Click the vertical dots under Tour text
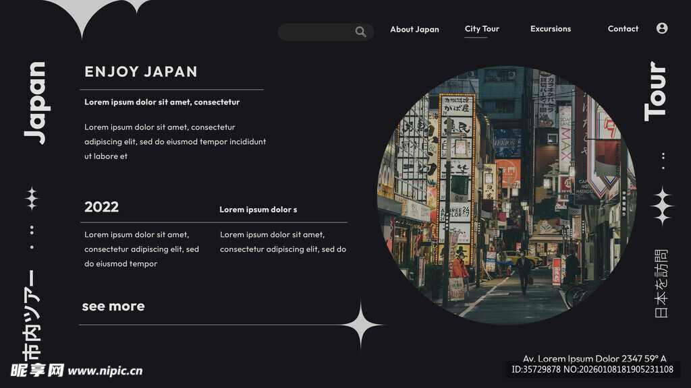This screenshot has width=691, height=388. [x=663, y=161]
